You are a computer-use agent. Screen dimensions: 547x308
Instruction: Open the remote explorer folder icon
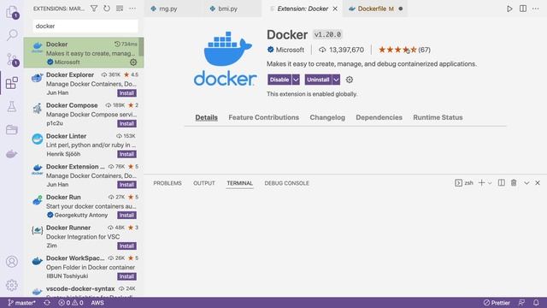click(x=12, y=130)
